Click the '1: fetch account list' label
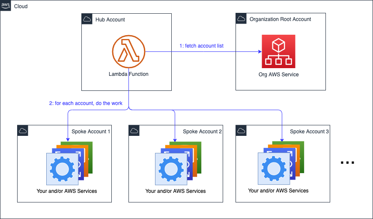The image size is (373, 219). pos(201,46)
